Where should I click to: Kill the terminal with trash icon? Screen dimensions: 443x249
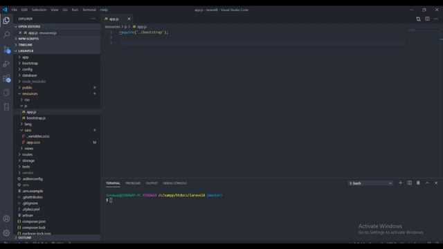point(418,183)
